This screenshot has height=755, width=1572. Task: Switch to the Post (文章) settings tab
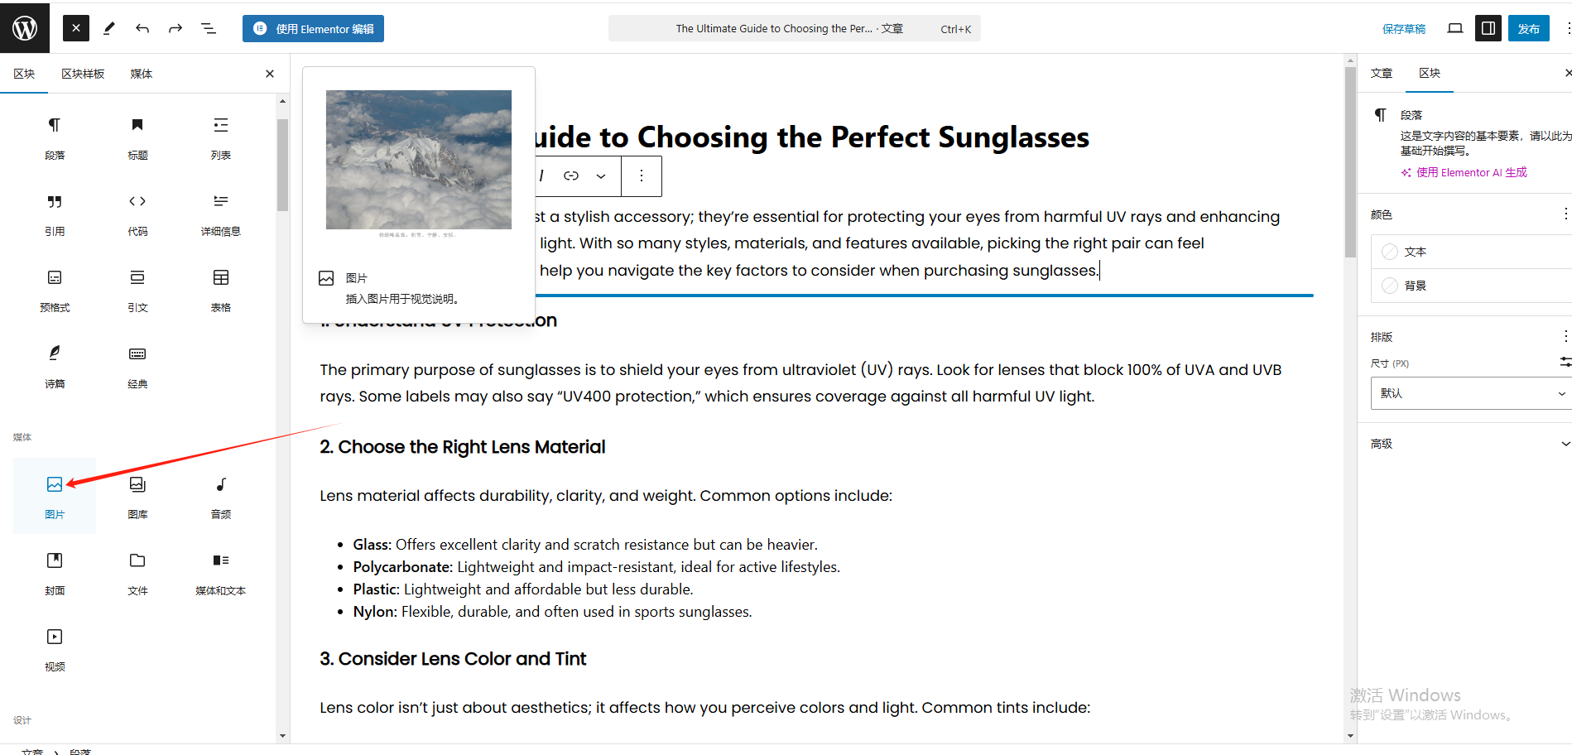pyautogui.click(x=1382, y=74)
